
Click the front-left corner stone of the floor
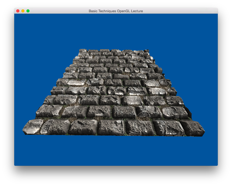tap(32, 127)
